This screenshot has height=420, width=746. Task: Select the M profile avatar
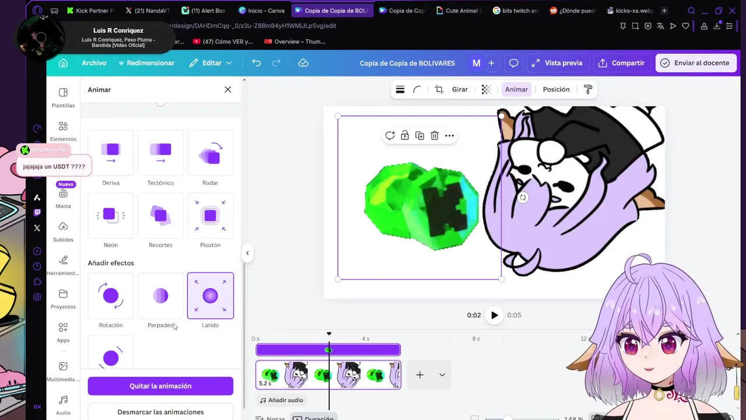pyautogui.click(x=476, y=63)
